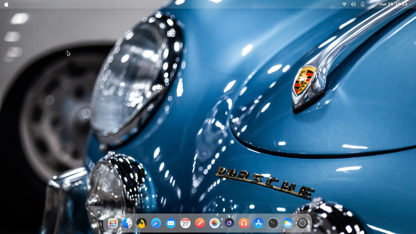The image size is (416, 234).
Task: Open Finder from the dock
Action: 127,223
